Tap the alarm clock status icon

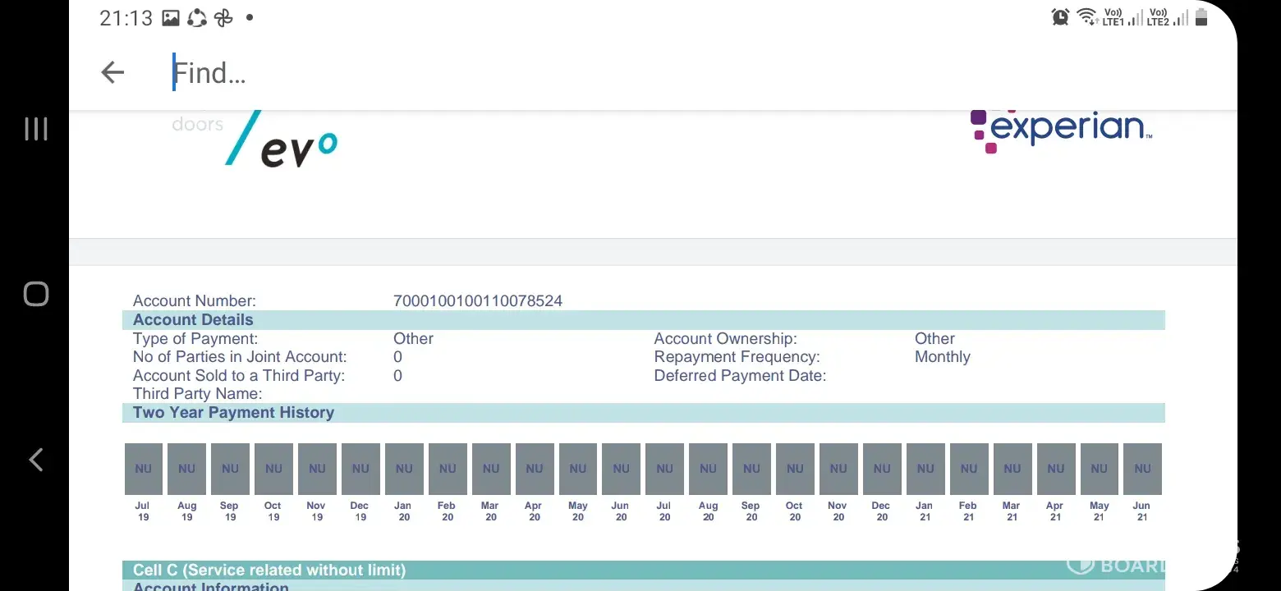pyautogui.click(x=1060, y=17)
